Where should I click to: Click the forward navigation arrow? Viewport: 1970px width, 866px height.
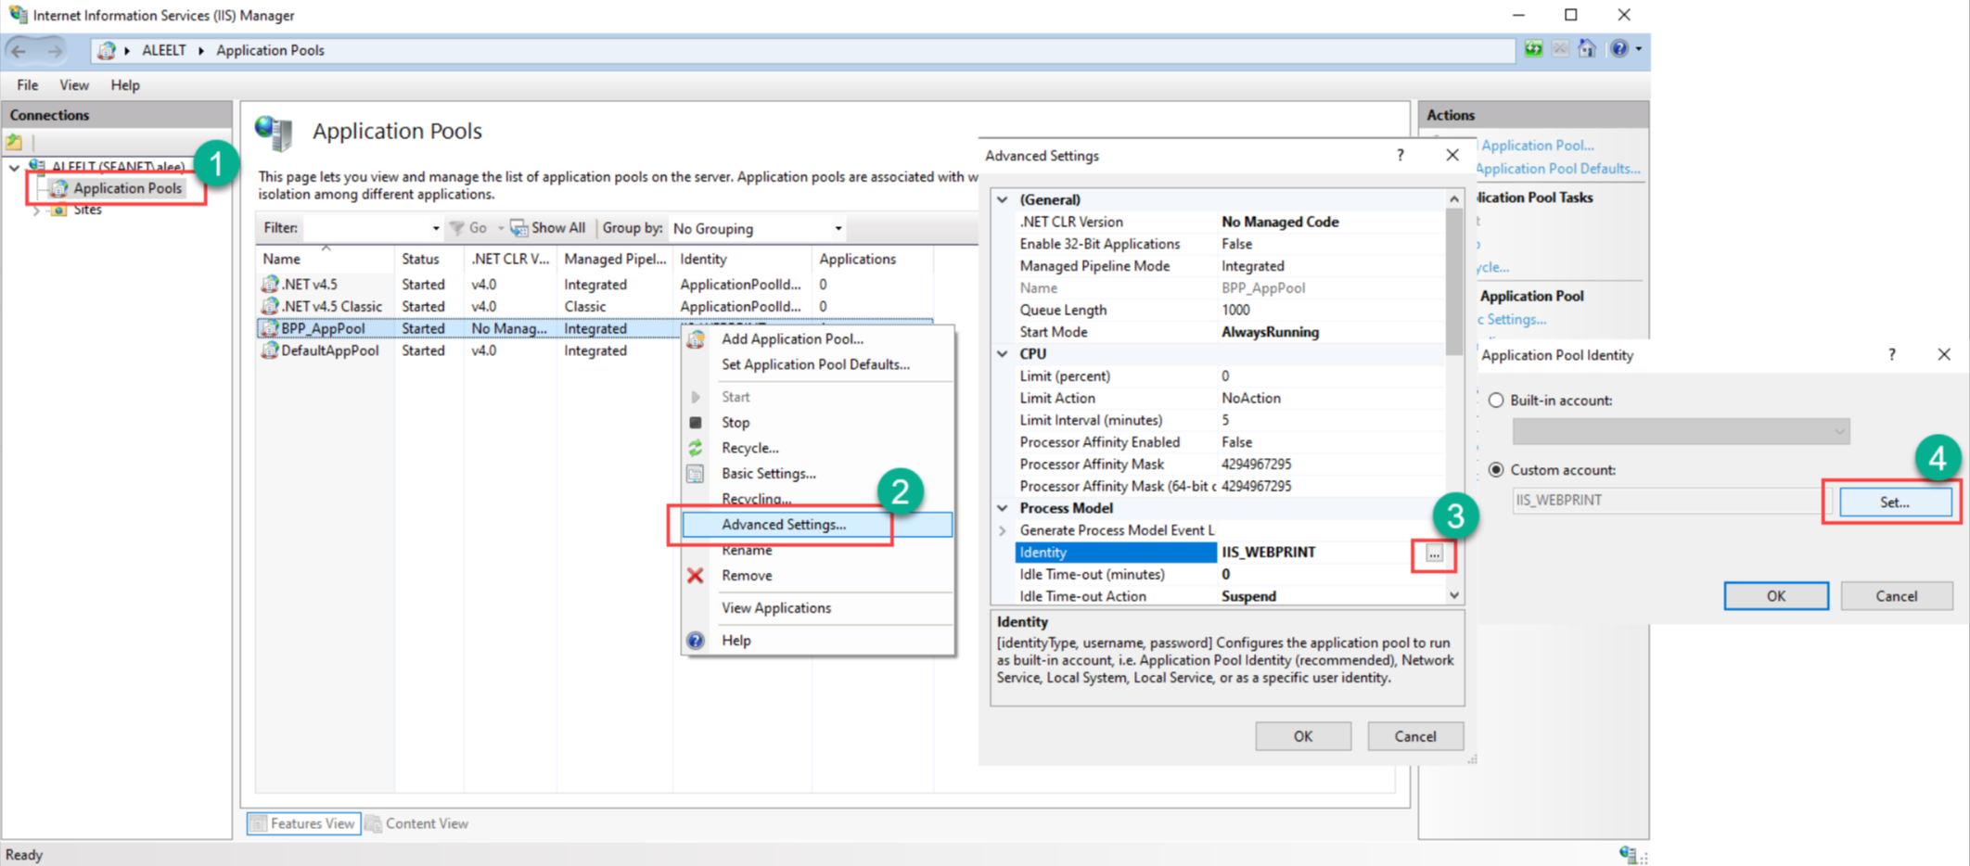pyautogui.click(x=55, y=51)
